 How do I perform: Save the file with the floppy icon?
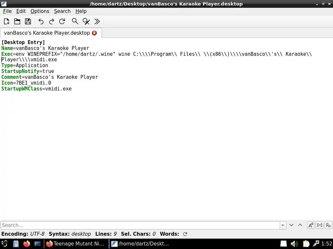tap(28, 21)
